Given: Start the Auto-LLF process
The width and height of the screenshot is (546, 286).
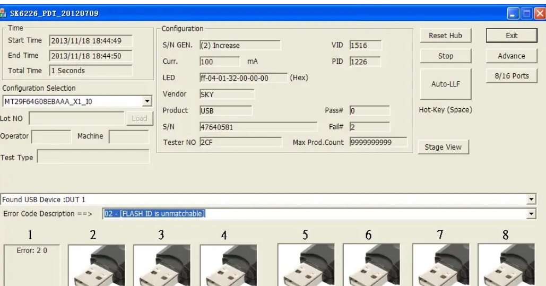Looking at the screenshot, I should (446, 84).
